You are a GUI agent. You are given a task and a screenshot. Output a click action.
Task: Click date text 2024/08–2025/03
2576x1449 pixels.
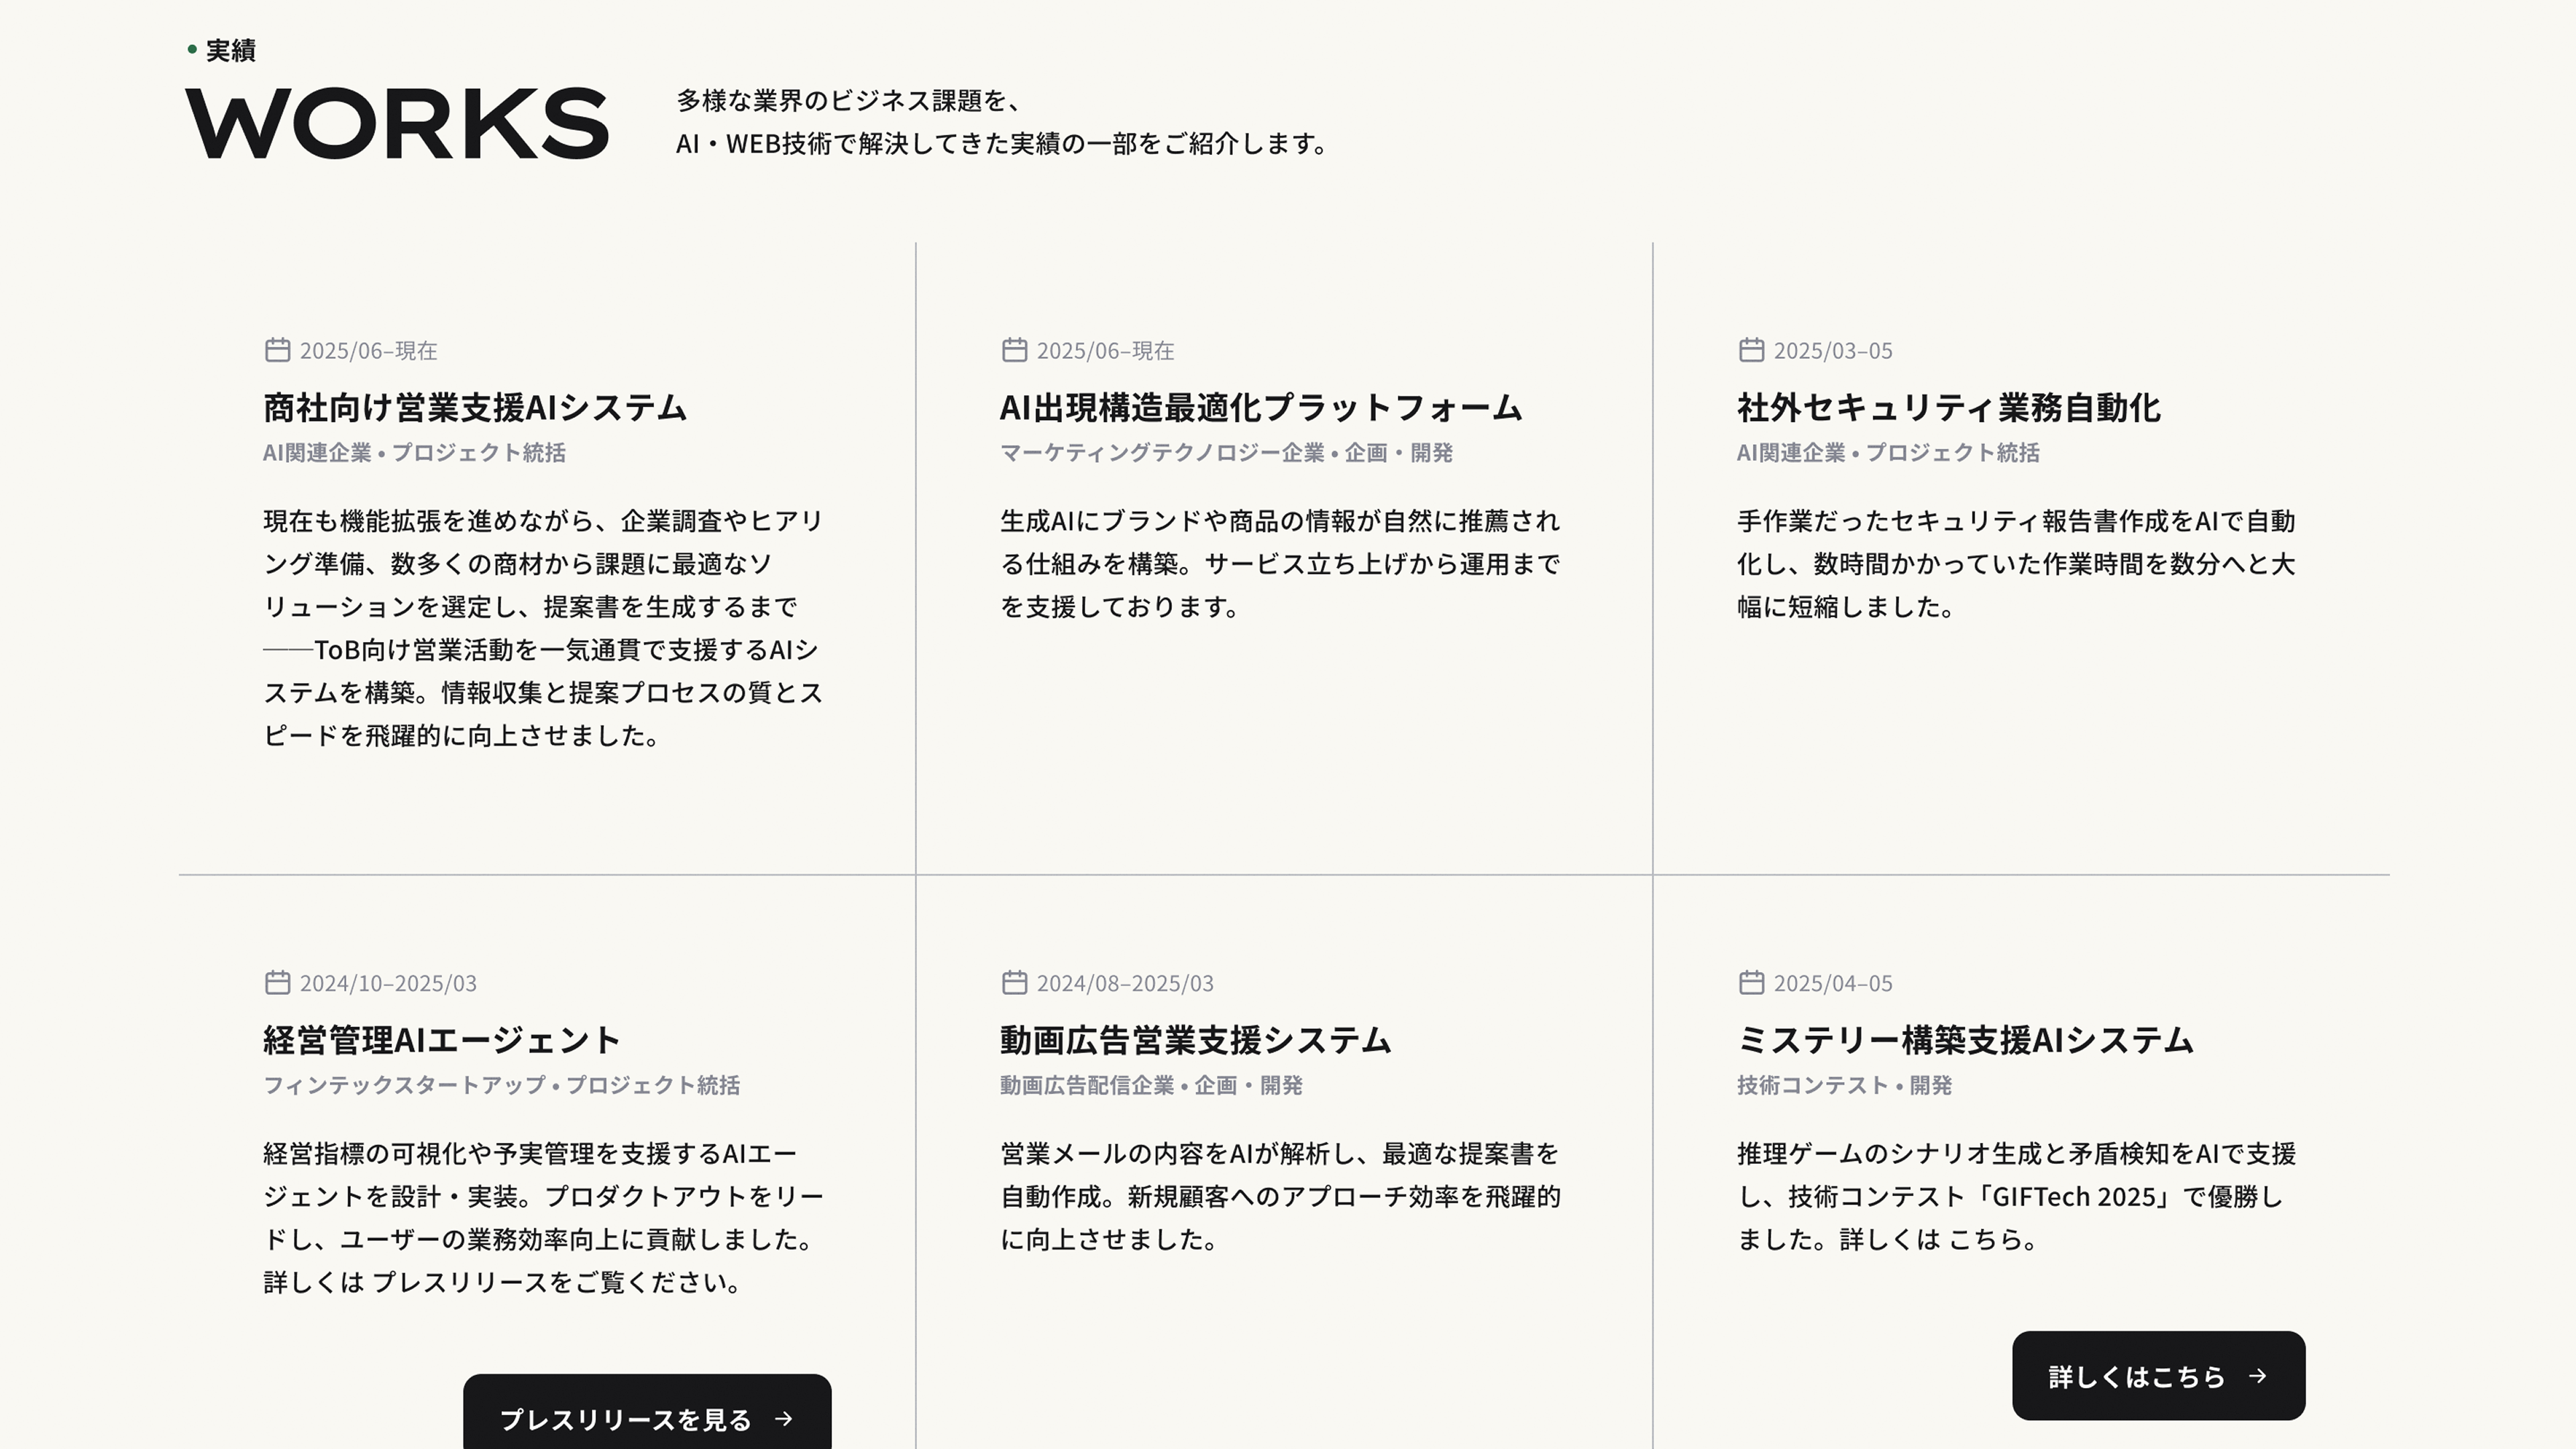pyautogui.click(x=1125, y=983)
